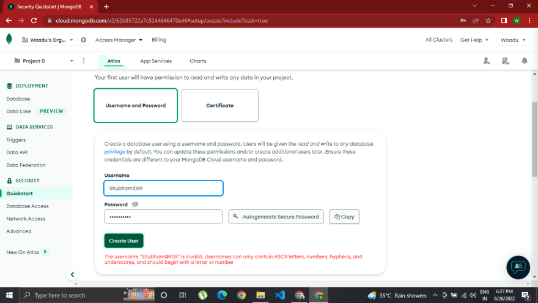Open Database Access in the sidebar

(x=28, y=206)
